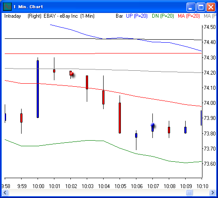Click the 74.00 price axis label
This screenshot has height=198, width=218.
pos(210,103)
